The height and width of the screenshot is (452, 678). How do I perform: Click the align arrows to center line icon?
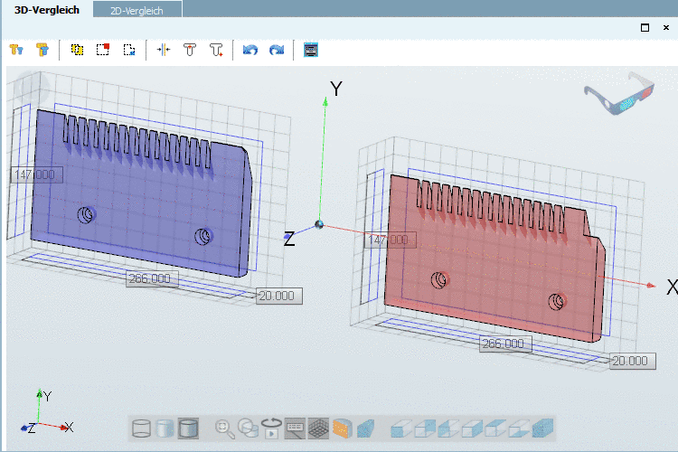click(x=164, y=51)
